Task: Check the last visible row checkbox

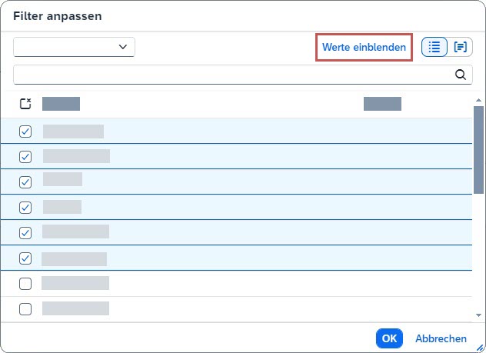Action: (25, 309)
